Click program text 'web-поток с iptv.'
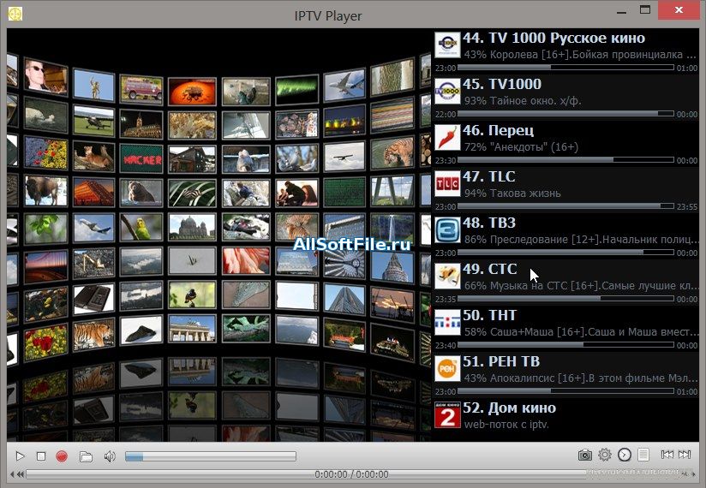The image size is (706, 488). coord(506,424)
